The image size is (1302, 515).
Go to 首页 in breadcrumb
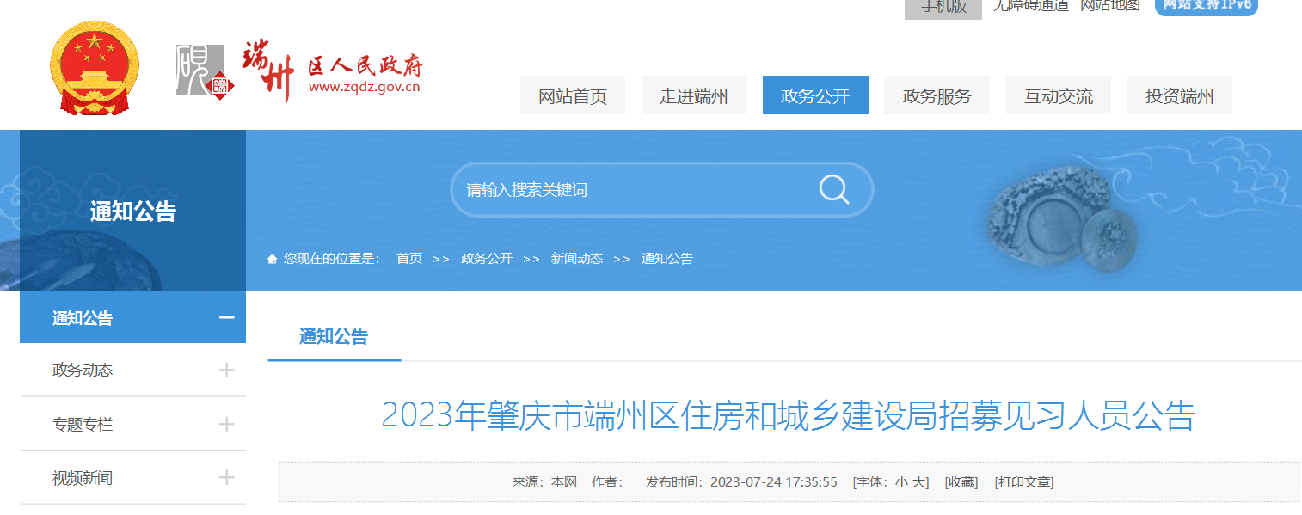(x=409, y=259)
